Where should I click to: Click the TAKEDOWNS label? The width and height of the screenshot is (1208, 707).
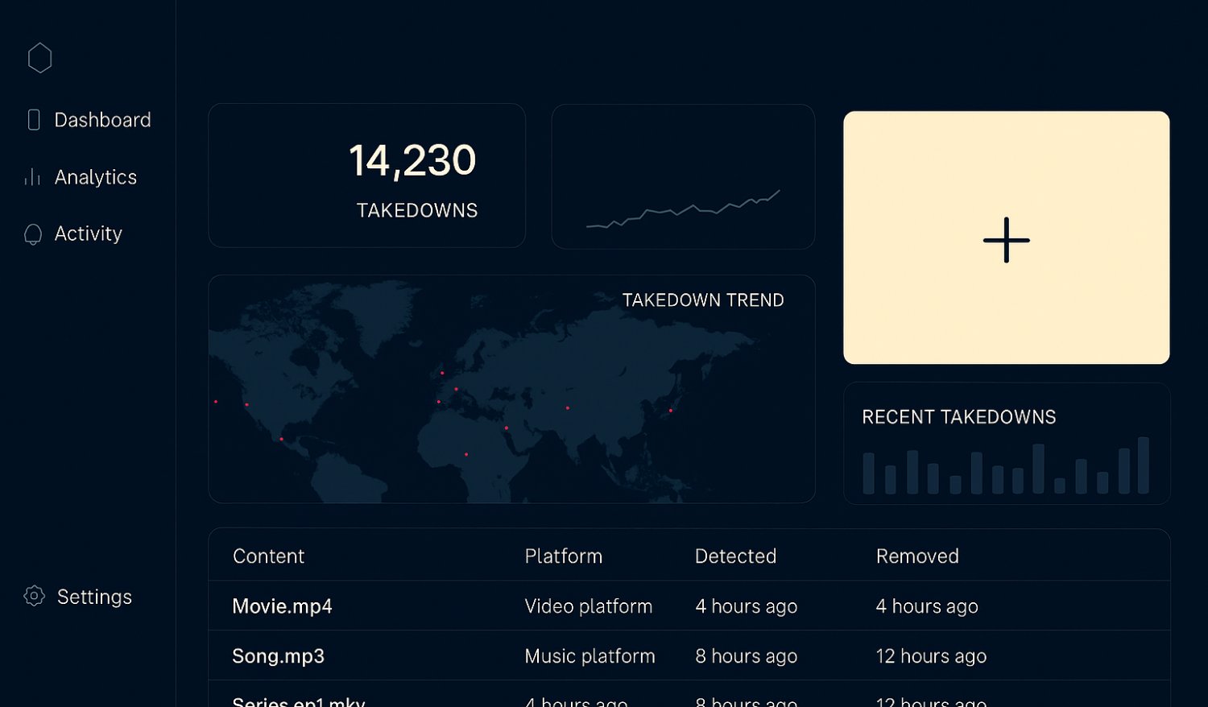(417, 210)
